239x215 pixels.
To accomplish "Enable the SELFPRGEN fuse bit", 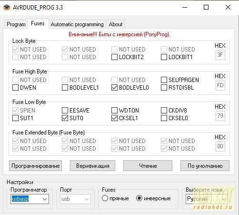I will [164, 80].
